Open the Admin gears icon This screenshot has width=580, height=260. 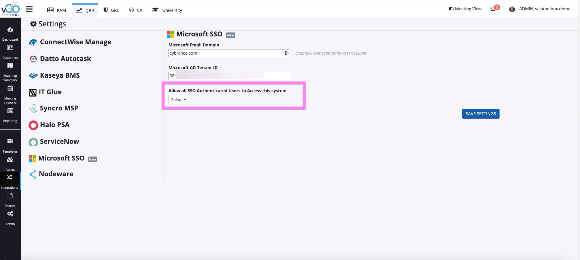click(10, 214)
